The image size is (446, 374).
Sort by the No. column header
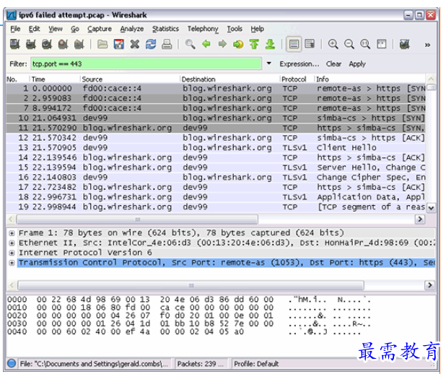pos(17,79)
